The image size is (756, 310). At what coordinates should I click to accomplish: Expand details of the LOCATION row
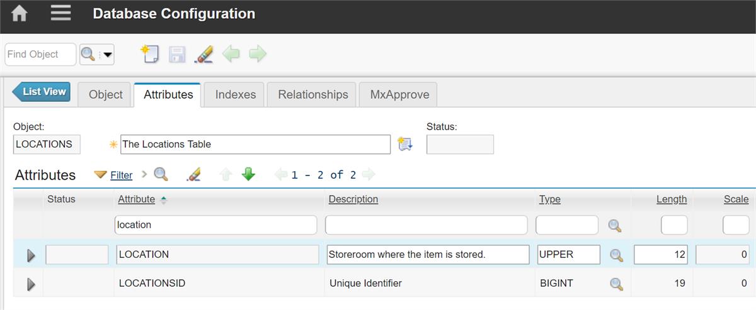coord(31,255)
